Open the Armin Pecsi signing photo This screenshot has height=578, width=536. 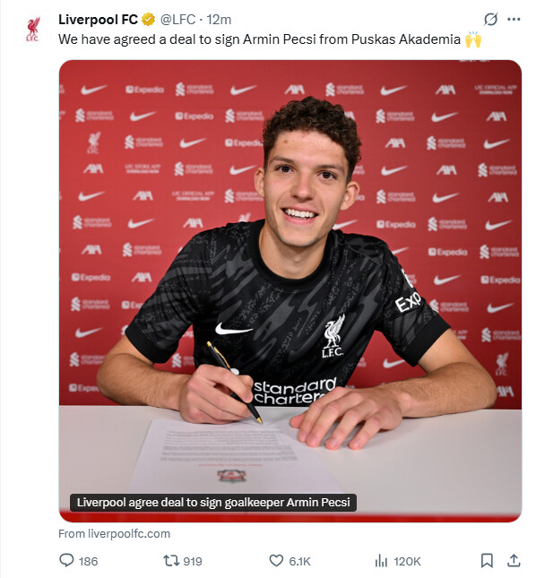tap(290, 280)
